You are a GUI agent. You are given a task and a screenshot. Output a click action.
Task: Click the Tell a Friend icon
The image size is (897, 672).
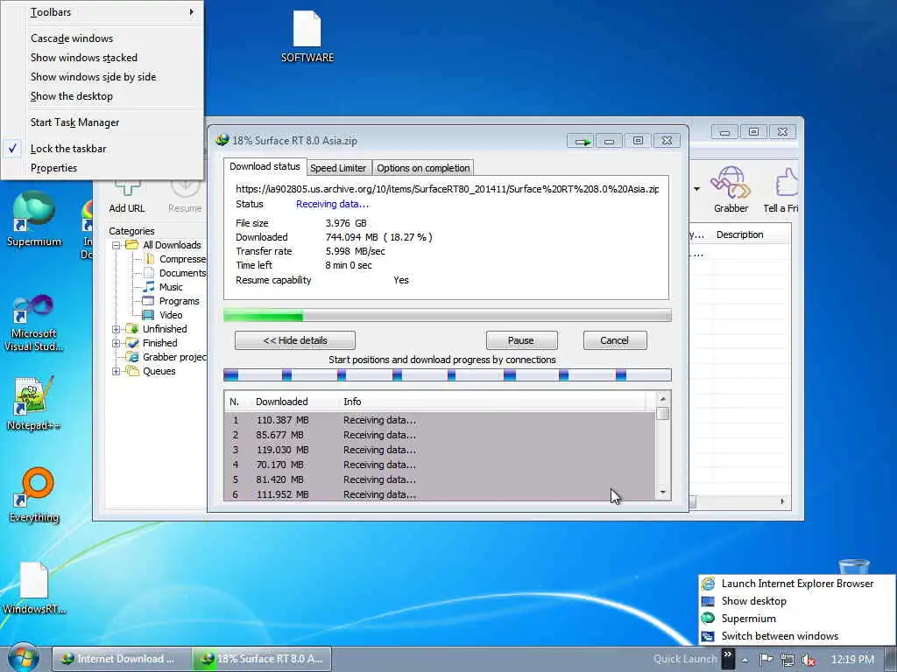pyautogui.click(x=780, y=190)
